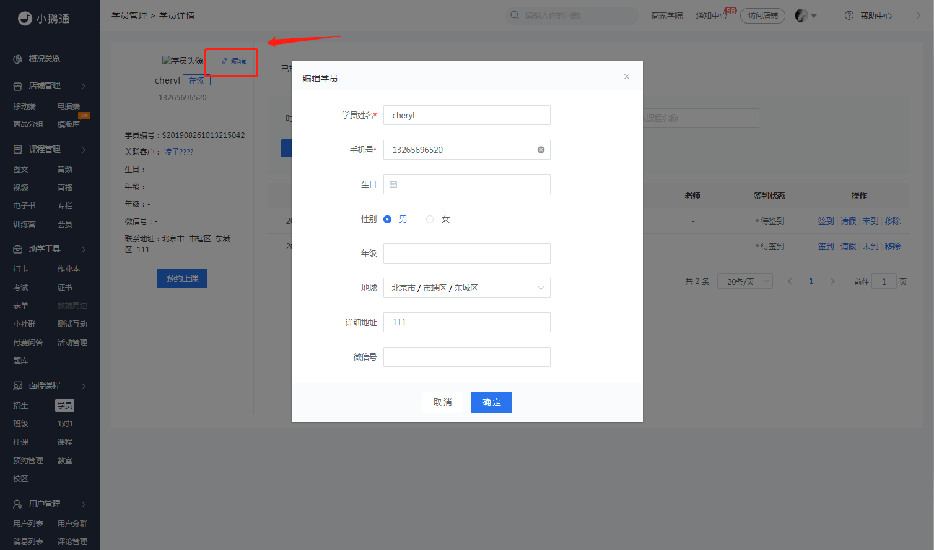
Task: Open 班级 menu item in sidebar
Action: point(21,424)
